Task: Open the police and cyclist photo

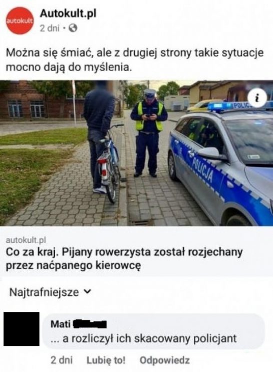Action: (136, 153)
